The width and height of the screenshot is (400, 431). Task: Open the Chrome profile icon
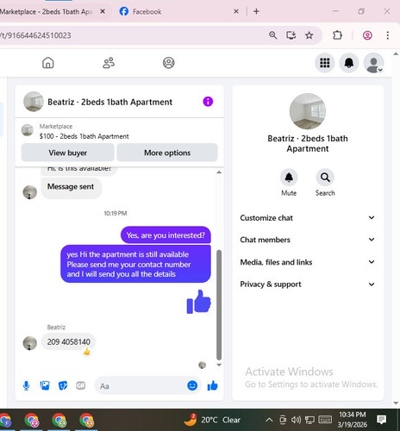[x=367, y=35]
